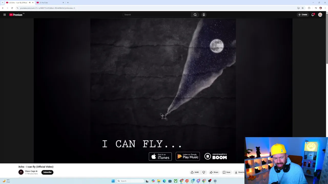The width and height of the screenshot is (328, 184).
Task: Click Get it on iTunes badge
Action: point(160,157)
